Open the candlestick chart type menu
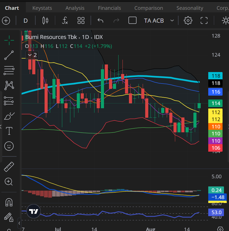 [x=45, y=21]
